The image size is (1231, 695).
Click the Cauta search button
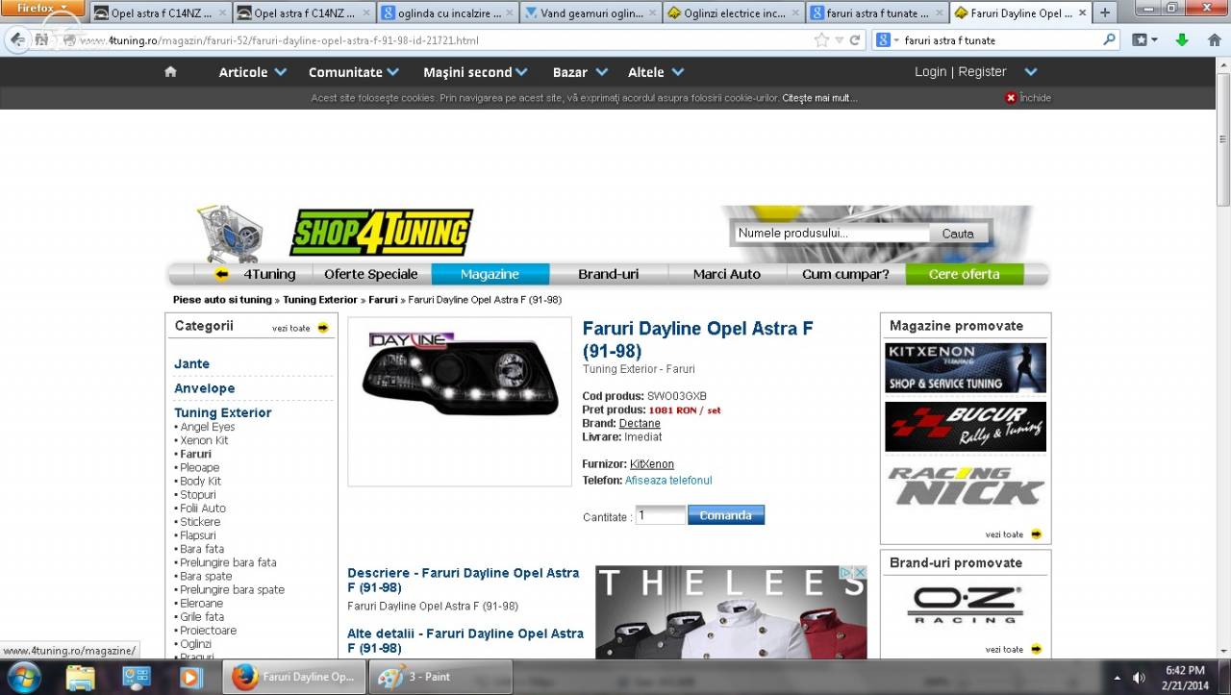coord(958,234)
